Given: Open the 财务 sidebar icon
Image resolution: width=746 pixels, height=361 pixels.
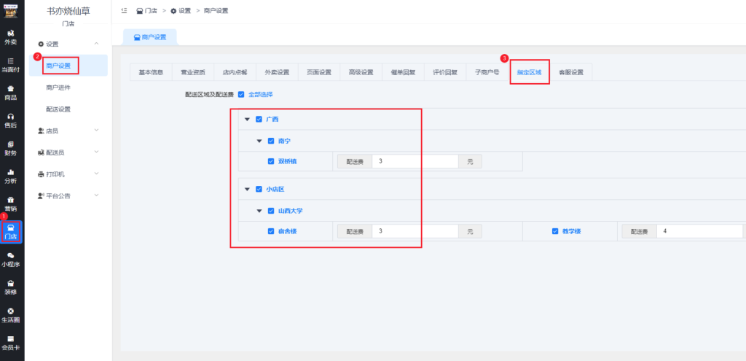Looking at the screenshot, I should click(11, 148).
